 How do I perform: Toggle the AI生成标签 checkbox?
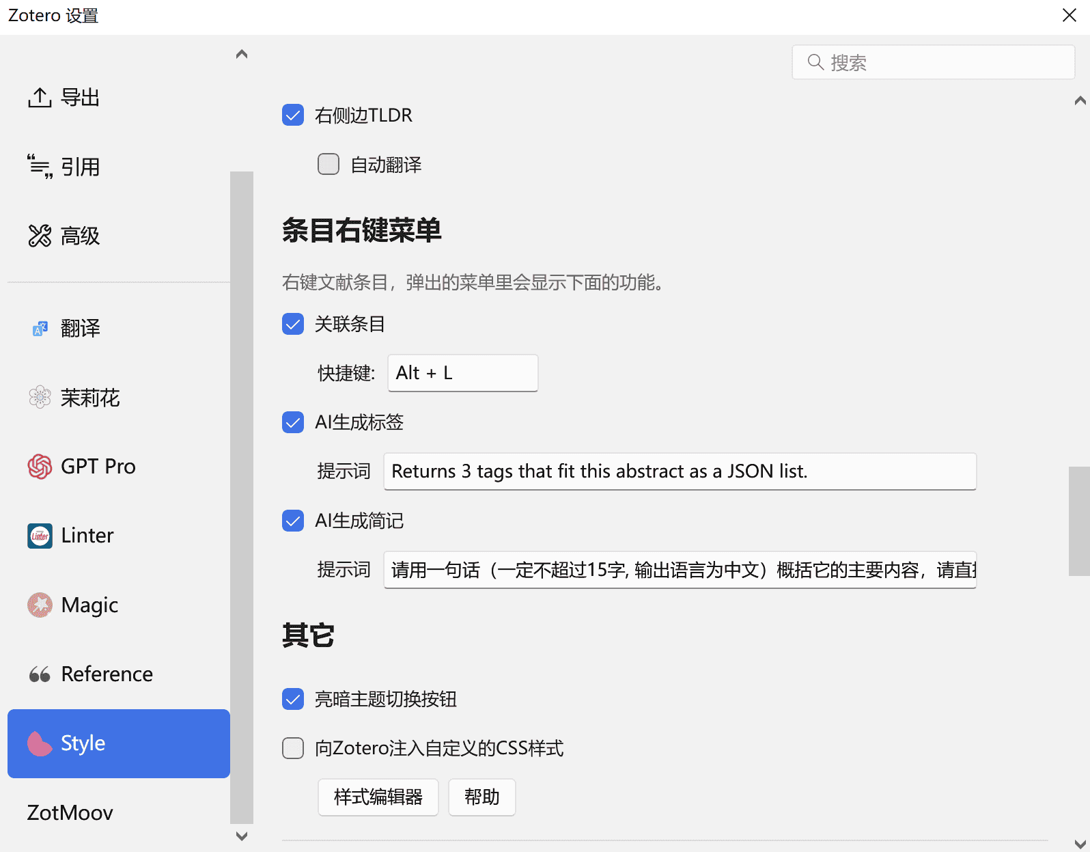pos(293,422)
